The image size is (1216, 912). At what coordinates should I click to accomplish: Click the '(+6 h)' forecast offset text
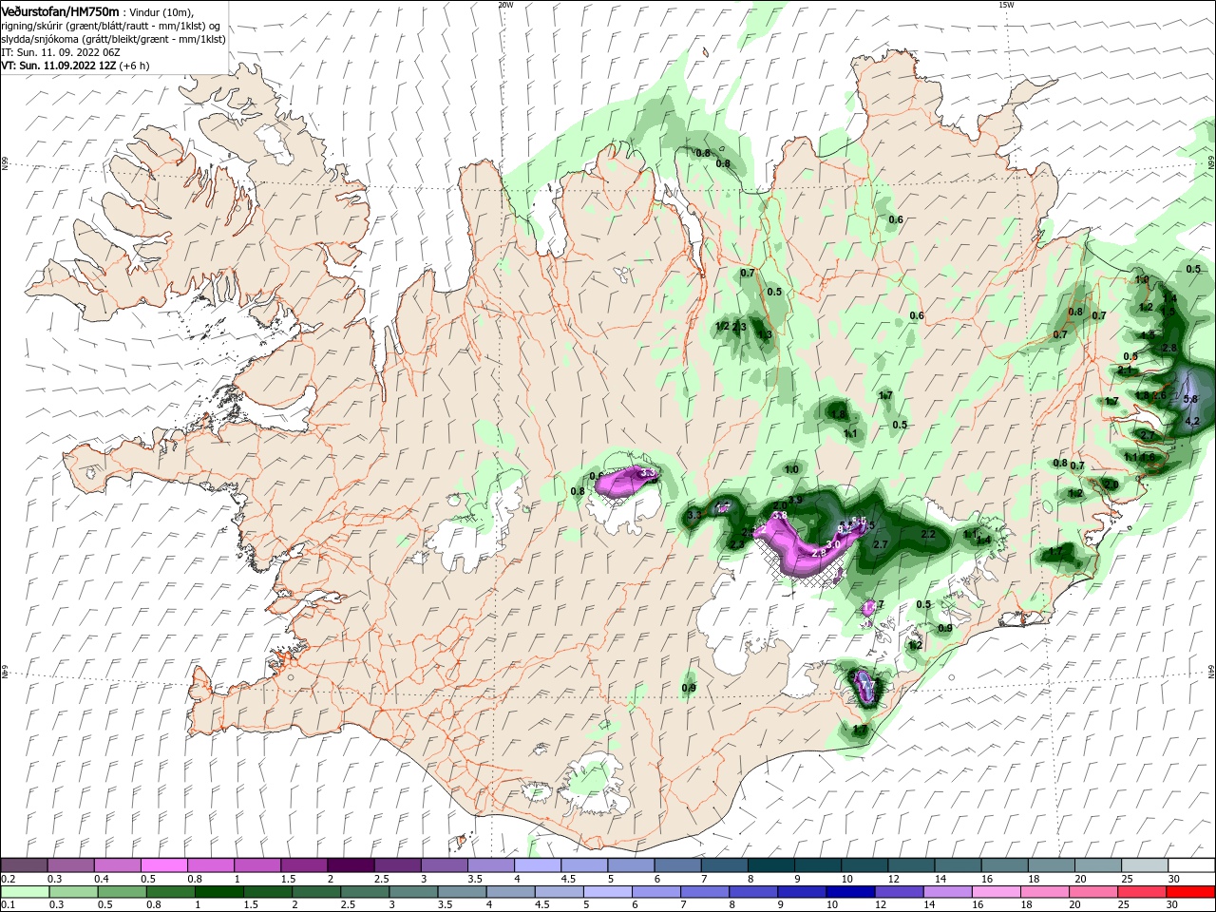(133, 66)
